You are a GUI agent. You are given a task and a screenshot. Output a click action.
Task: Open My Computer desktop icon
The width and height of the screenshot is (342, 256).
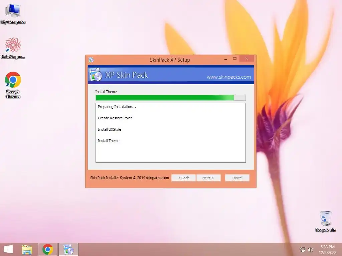pyautogui.click(x=13, y=14)
